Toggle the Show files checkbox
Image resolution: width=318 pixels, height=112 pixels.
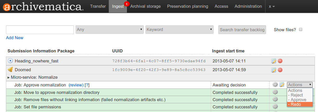(301, 29)
